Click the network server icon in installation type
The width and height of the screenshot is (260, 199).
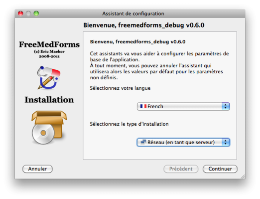(x=143, y=142)
